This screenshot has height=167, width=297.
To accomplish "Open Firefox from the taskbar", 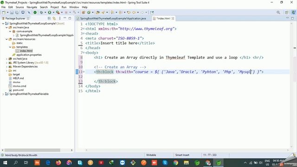I will [x=58, y=163].
